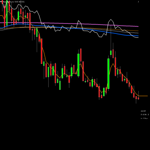Click the 'NSE MICEL' chart title
This screenshot has height=150, width=150.
click(x=19, y=2)
